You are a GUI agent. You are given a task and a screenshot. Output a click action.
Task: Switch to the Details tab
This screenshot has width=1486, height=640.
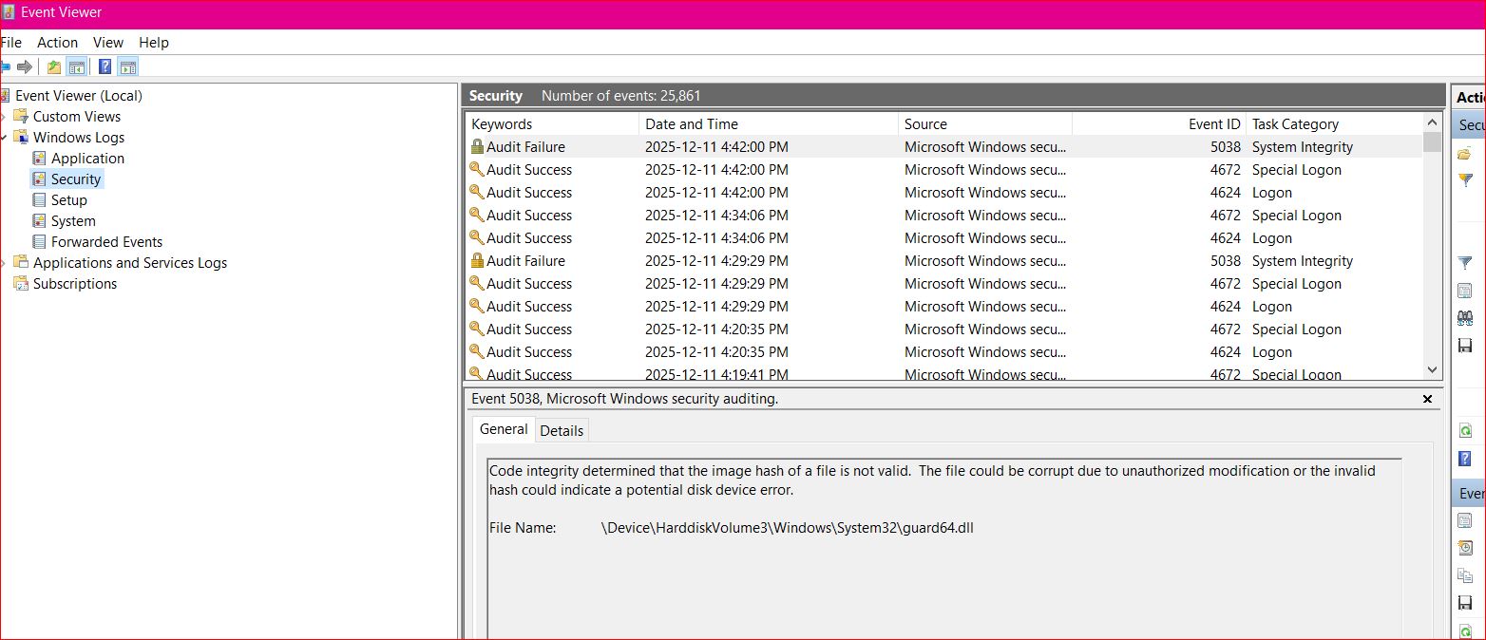(x=562, y=430)
